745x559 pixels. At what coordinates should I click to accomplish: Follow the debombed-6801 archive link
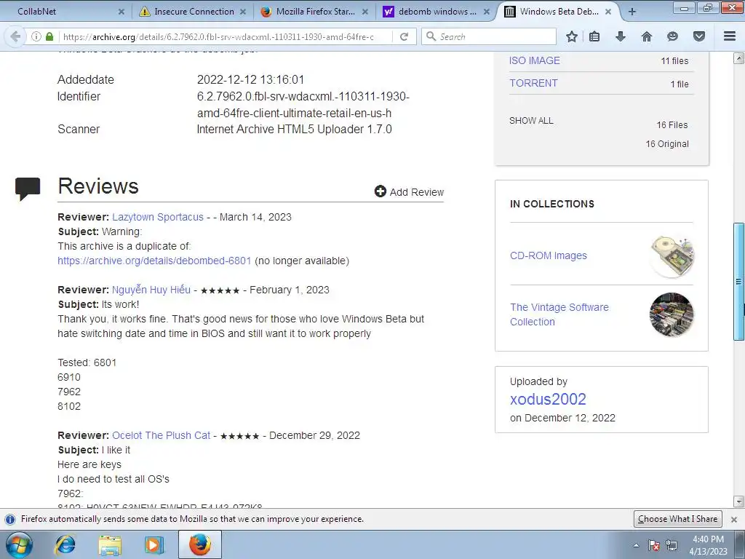[154, 261]
